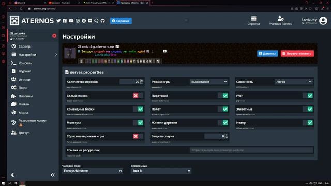Edit server address pencil icon
The image size is (331, 186).
tap(117, 47)
